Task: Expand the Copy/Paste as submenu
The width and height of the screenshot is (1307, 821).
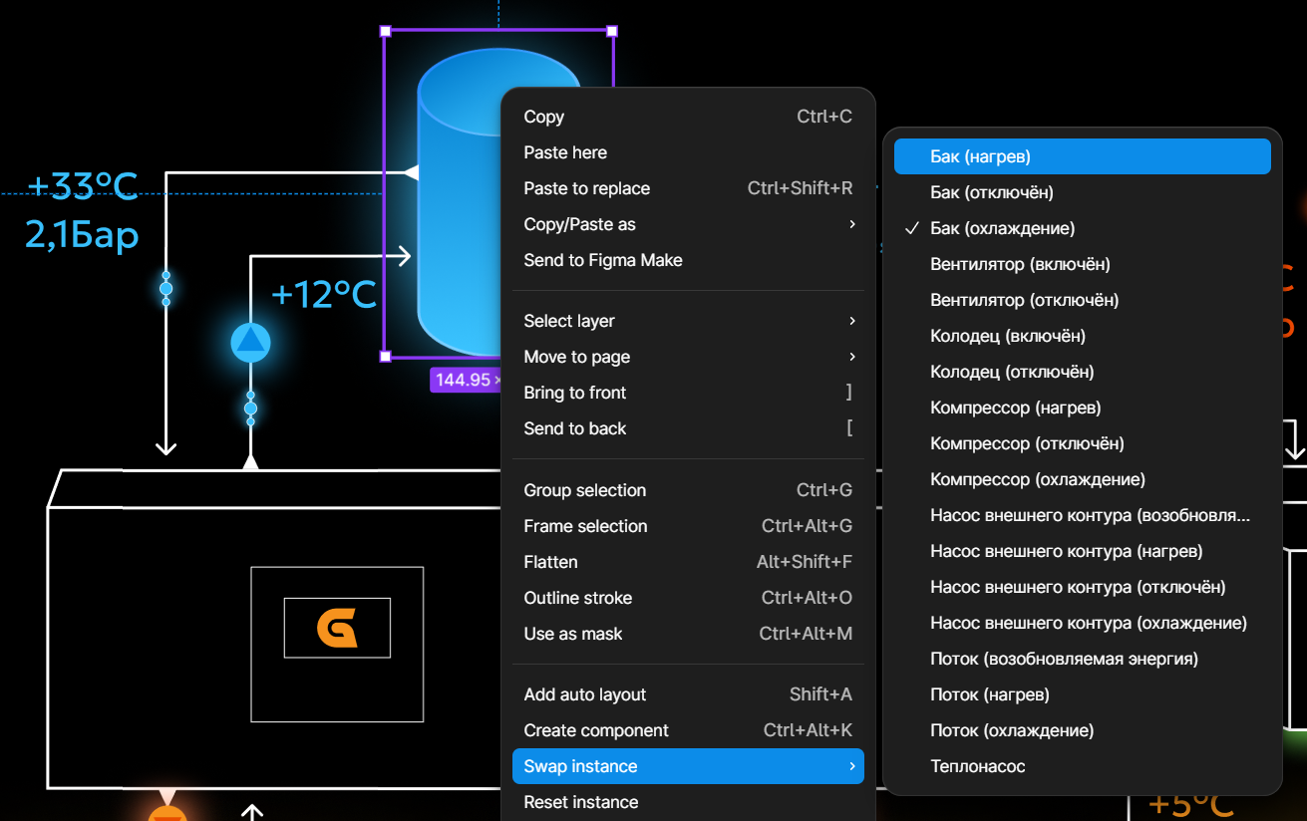Action: (688, 224)
